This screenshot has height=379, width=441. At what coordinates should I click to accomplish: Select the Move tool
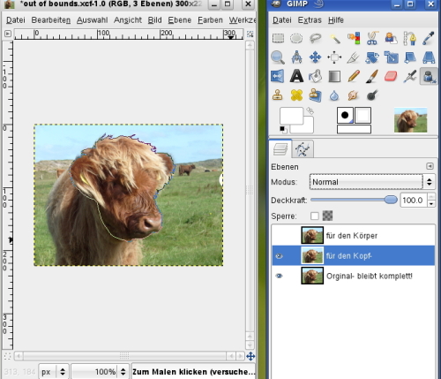coord(315,57)
